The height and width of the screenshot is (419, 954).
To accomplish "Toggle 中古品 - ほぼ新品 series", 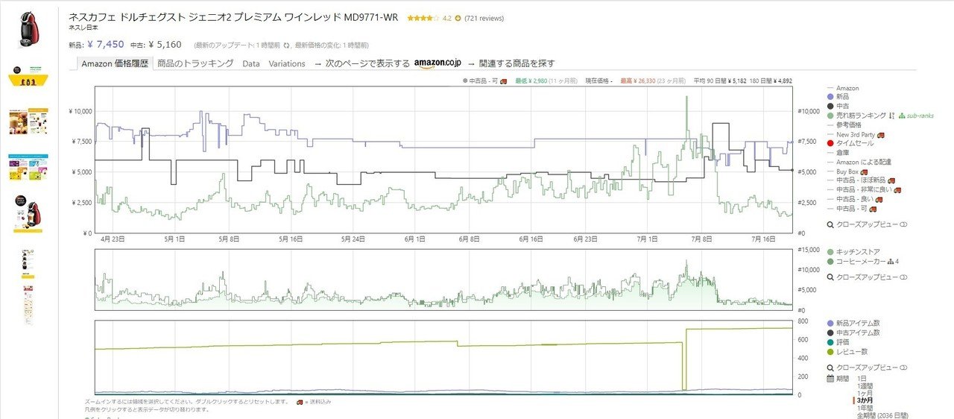I will [x=860, y=180].
